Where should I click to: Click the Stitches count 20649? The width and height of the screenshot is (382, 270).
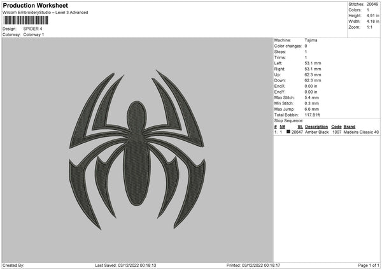(372, 4)
